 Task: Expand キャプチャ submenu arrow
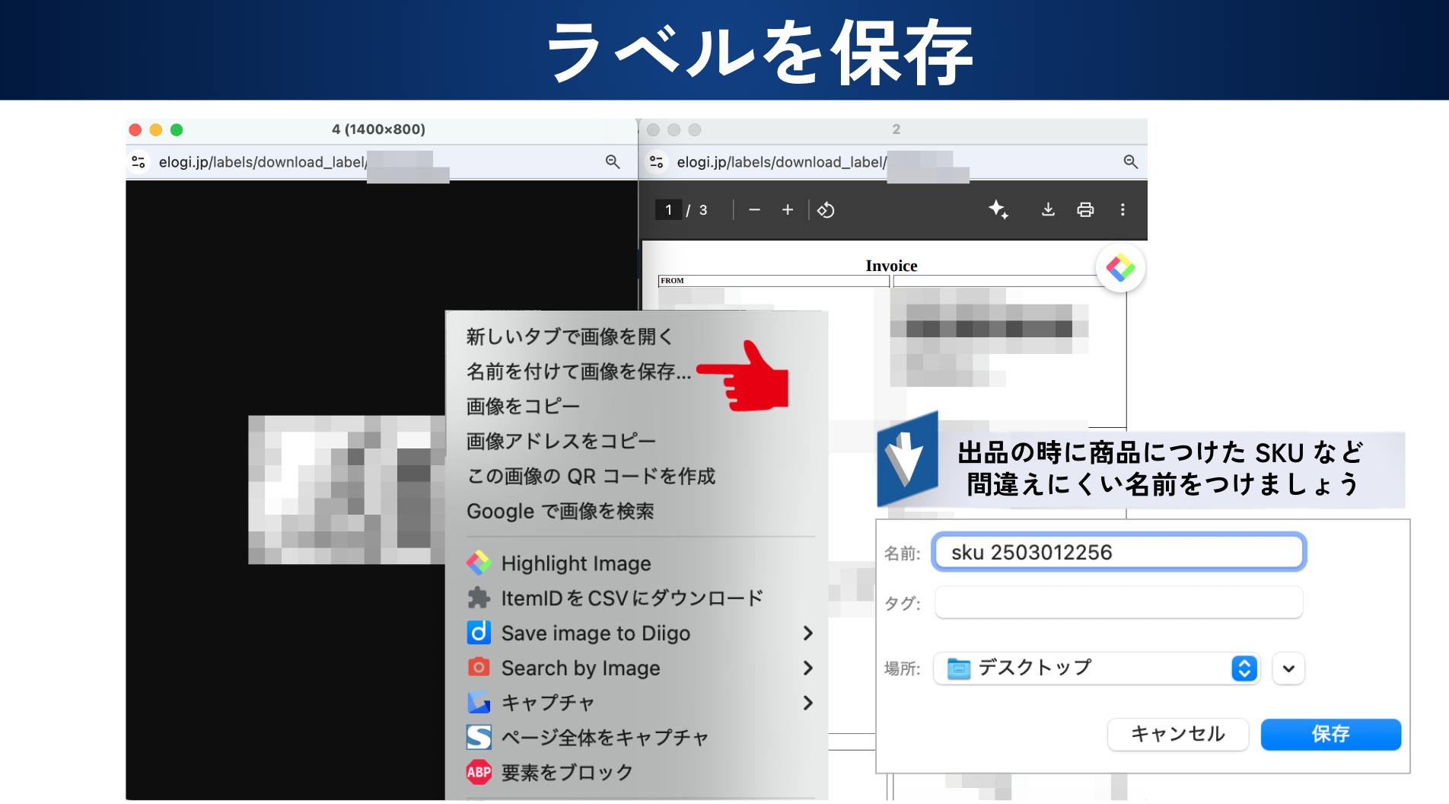coord(807,703)
